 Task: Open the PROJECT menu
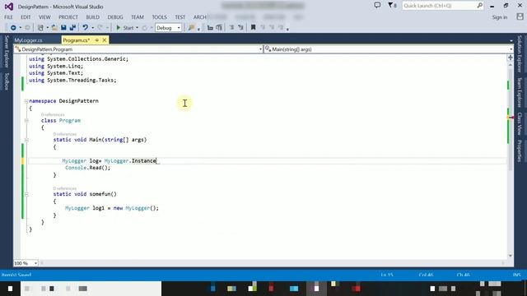tap(68, 17)
